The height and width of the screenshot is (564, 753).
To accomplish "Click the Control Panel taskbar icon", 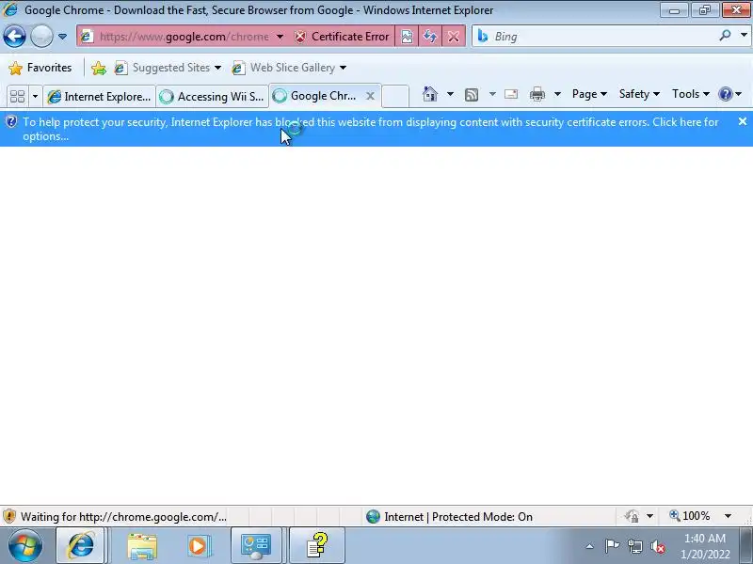I will pyautogui.click(x=256, y=546).
